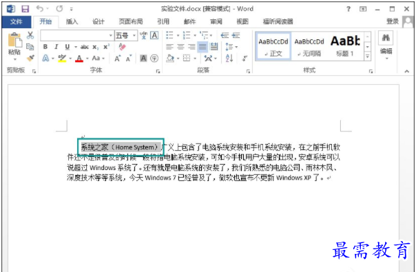Align text right

[x=191, y=47]
